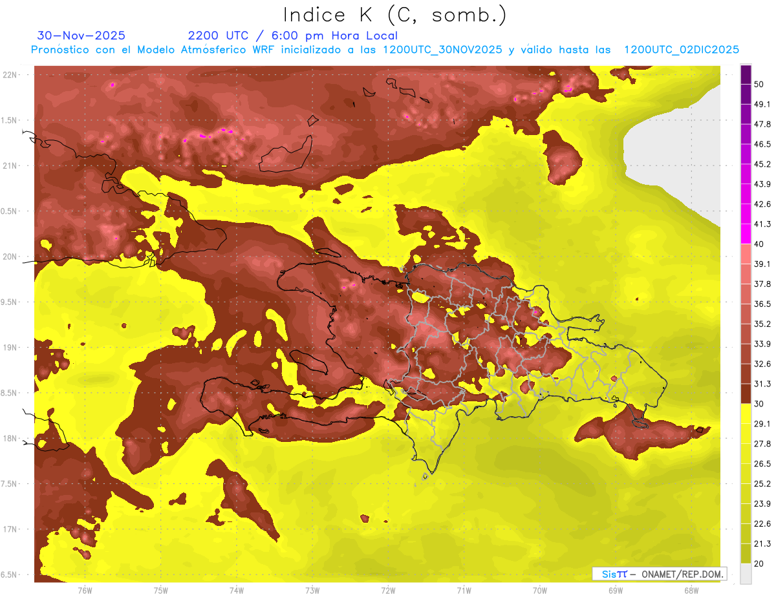Click the colorbar value '27.8'
Viewport: 776px width, 599px height.
[x=762, y=444]
